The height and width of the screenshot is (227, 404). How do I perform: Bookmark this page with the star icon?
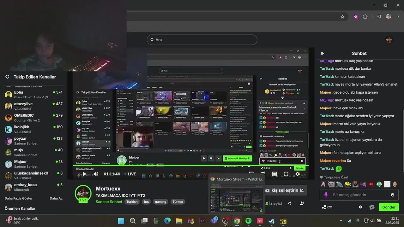point(342,17)
